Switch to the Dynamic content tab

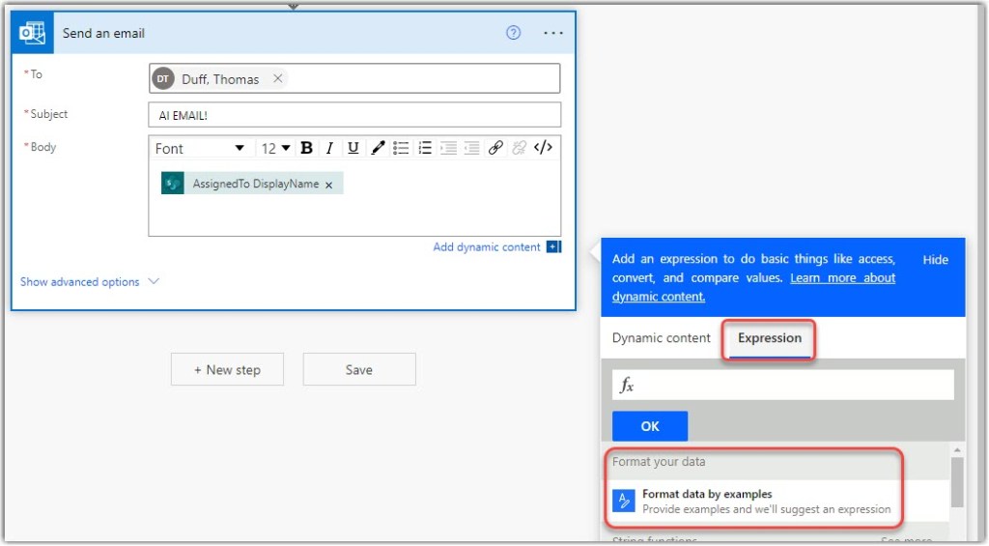coord(662,338)
